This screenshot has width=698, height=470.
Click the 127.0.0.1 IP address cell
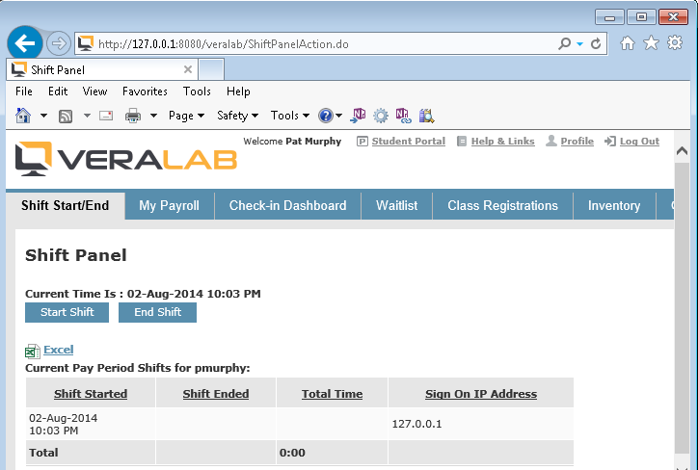point(481,424)
